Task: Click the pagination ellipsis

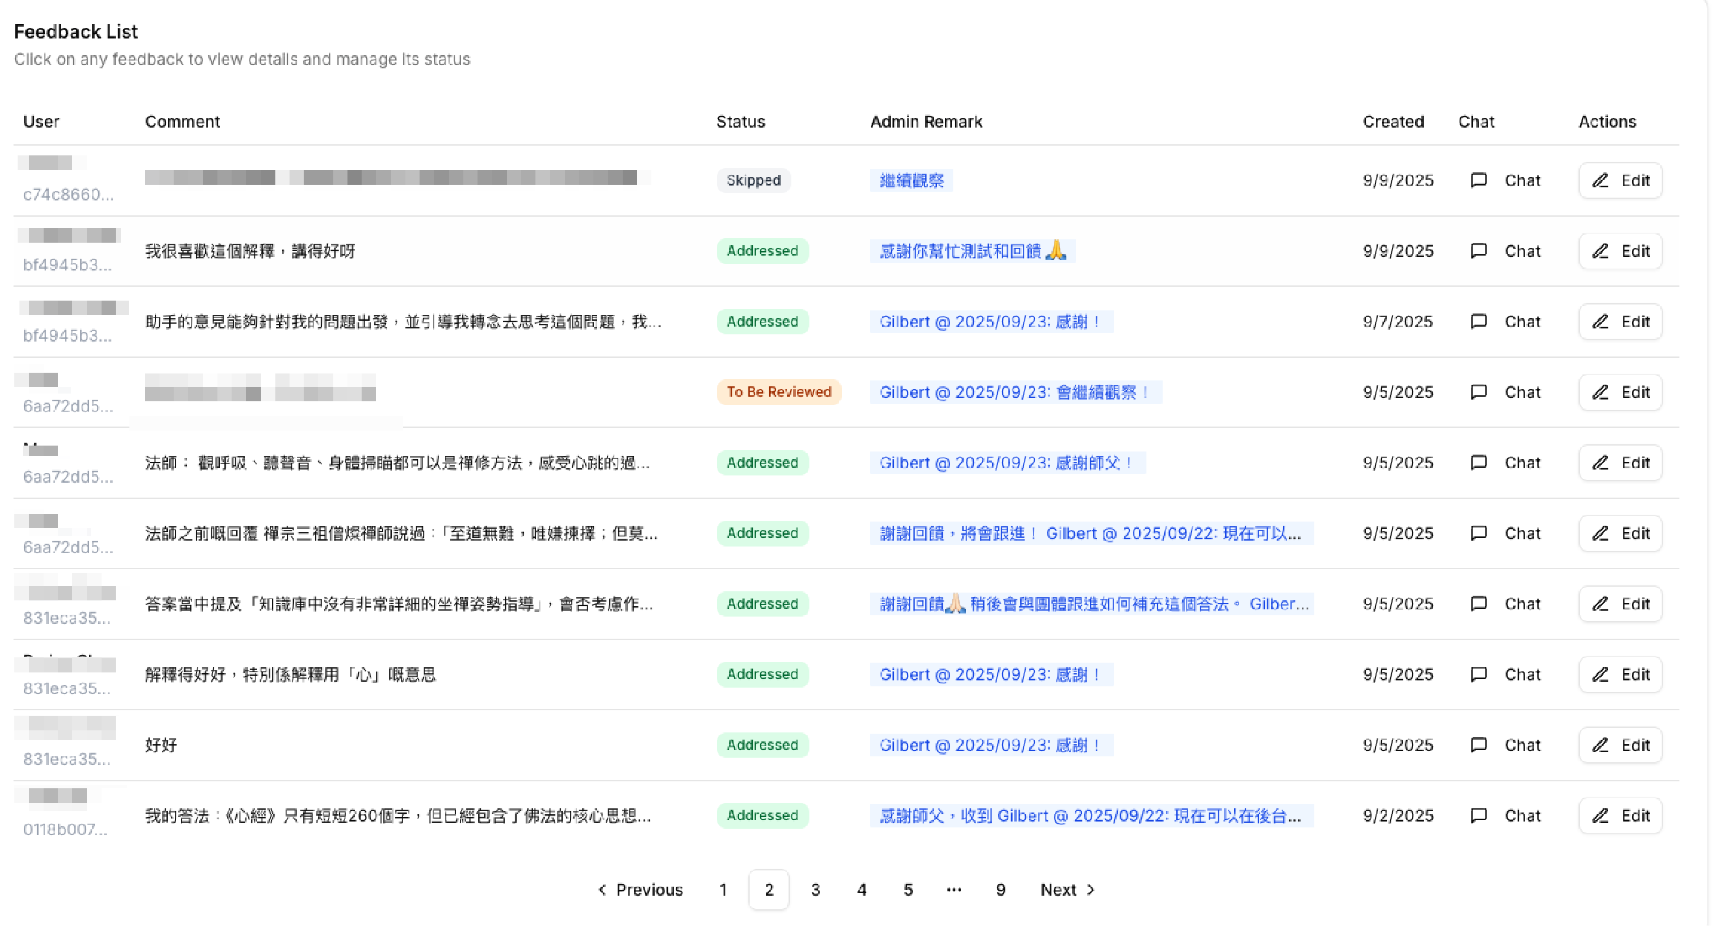Action: coord(954,890)
